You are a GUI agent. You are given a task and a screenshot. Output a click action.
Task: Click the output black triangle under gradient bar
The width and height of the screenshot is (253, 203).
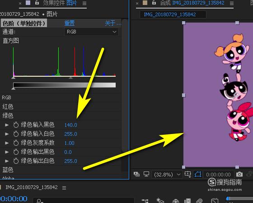point(14,88)
